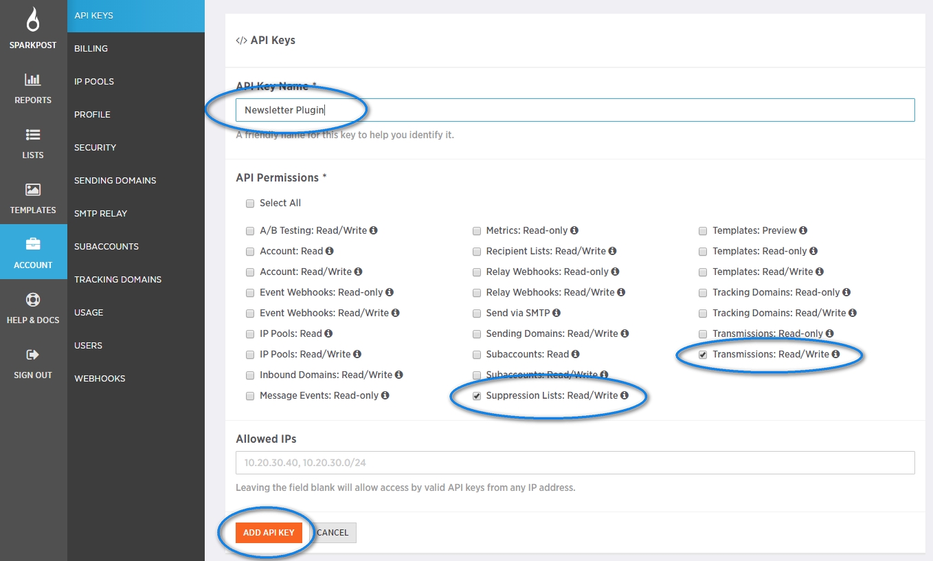This screenshot has width=933, height=561.
Task: Uncheck Suppression Lists: Read/Write permission
Action: (477, 396)
